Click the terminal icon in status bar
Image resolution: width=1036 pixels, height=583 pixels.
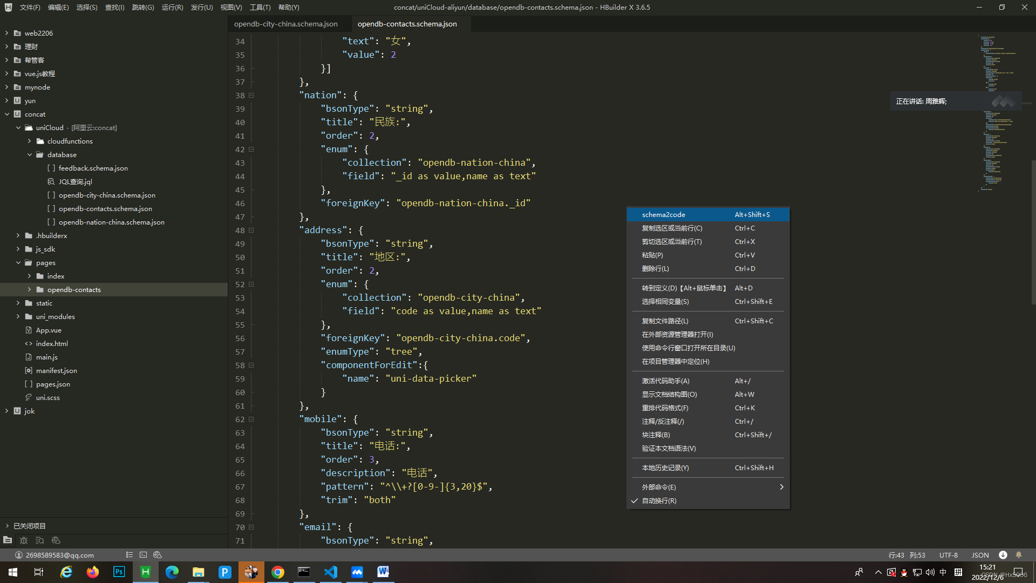(143, 555)
